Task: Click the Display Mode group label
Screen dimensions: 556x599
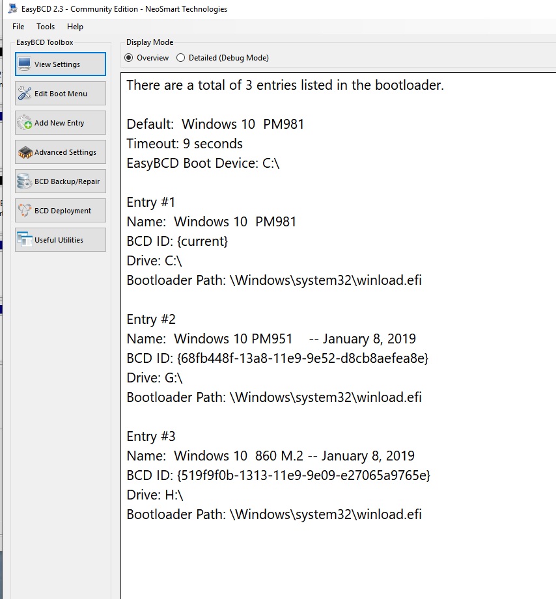Action: (150, 42)
